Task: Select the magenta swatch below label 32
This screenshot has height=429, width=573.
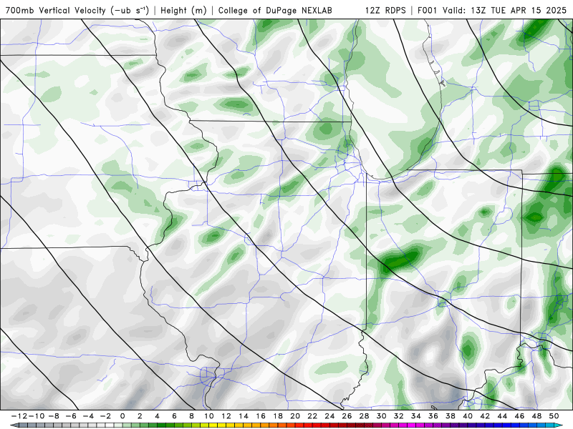Action: click(x=403, y=425)
